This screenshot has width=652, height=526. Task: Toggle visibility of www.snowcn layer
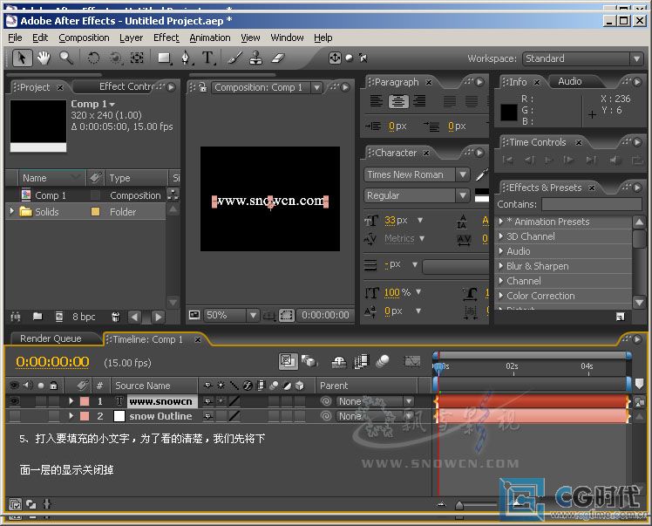[15, 401]
